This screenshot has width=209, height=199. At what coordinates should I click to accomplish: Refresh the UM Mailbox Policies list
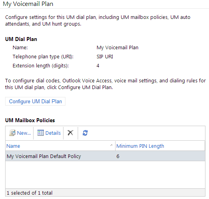(85, 133)
